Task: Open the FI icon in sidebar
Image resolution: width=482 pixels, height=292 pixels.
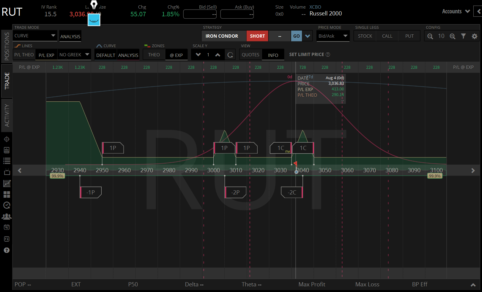Action: 7,239
